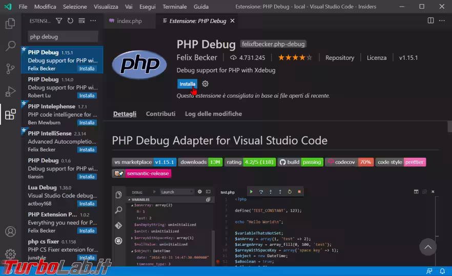The image size is (452, 276).
Task: Filter extensions with the funnel icon
Action: pos(59,20)
